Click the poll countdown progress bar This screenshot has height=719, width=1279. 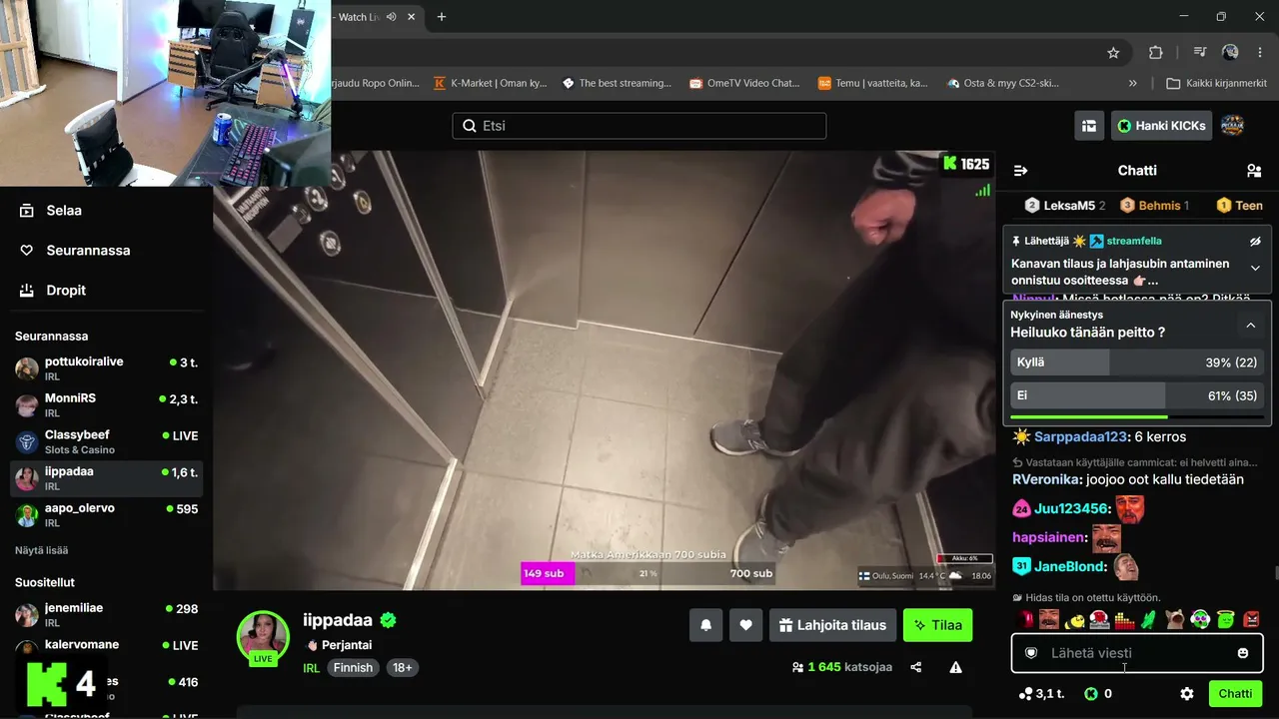(x=1137, y=416)
